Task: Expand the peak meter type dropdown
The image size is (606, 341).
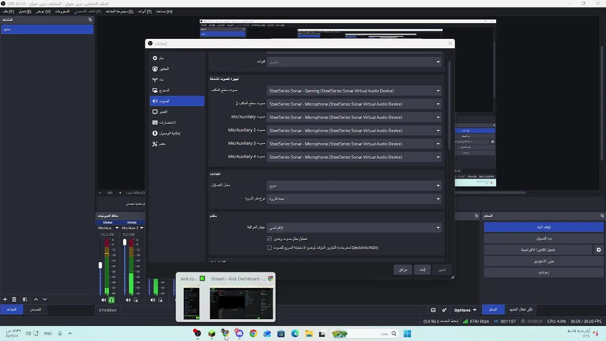Action: pyautogui.click(x=354, y=199)
